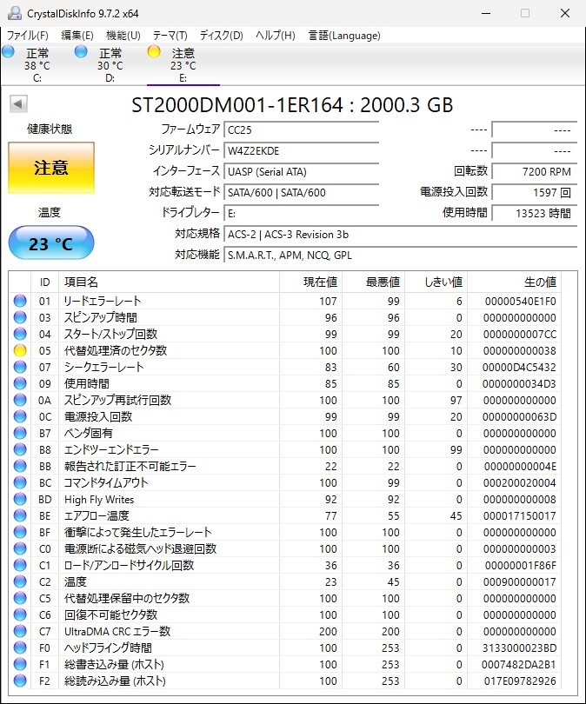Click the yellow 注意 health status button
Image resolution: width=586 pixels, height=704 pixels.
pos(51,168)
